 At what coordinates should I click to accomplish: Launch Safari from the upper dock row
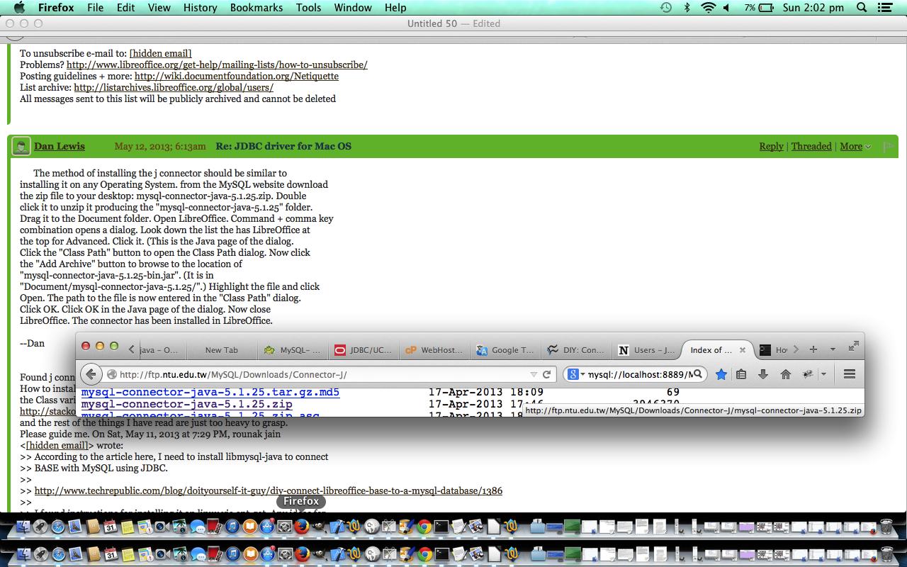tap(58, 527)
